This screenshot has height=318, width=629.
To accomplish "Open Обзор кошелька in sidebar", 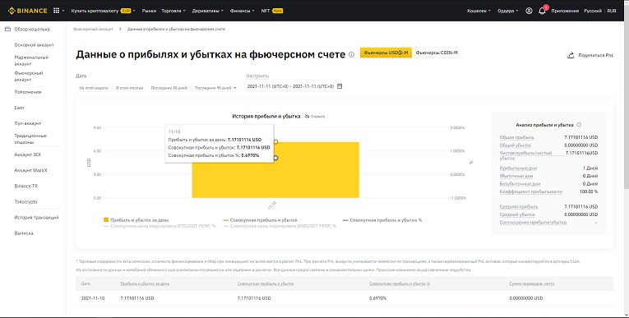I will point(32,30).
